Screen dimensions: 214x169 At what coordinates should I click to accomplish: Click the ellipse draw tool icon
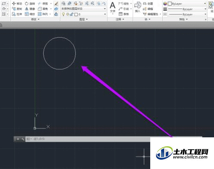tap(3, 9)
